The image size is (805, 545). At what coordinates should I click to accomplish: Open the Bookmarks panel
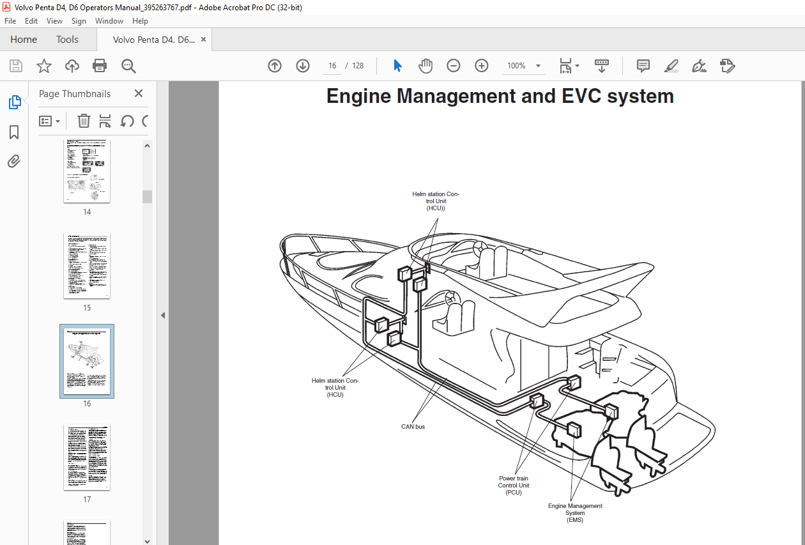(14, 132)
